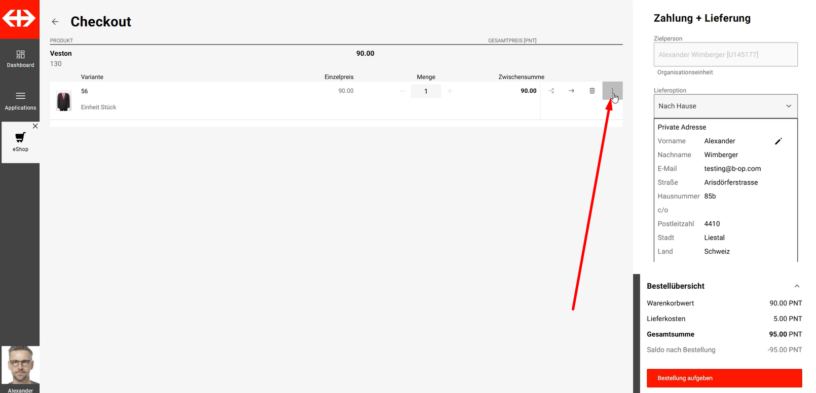Close the eShop sidebar tab
The width and height of the screenshot is (816, 393).
click(35, 126)
